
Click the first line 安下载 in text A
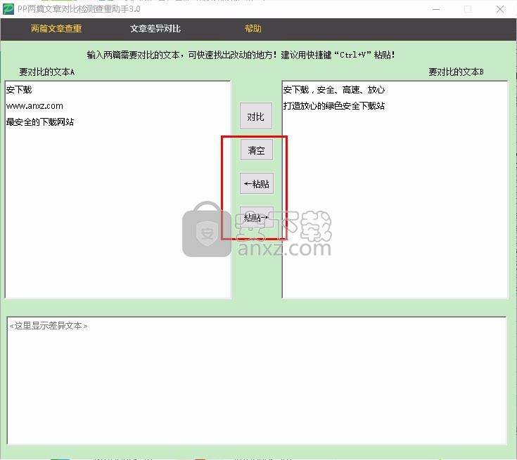(x=19, y=90)
